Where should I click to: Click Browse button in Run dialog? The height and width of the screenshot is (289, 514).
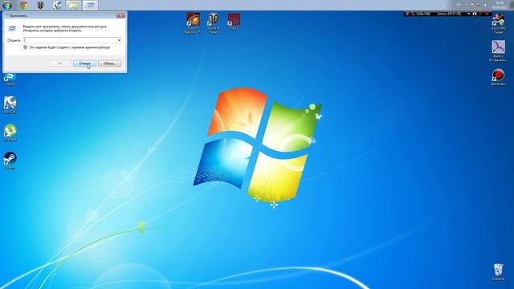click(110, 63)
